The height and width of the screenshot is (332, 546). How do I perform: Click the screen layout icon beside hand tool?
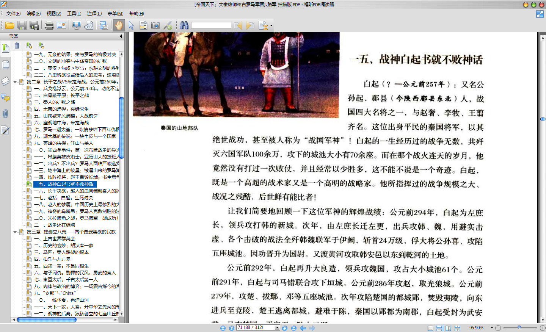point(104,25)
